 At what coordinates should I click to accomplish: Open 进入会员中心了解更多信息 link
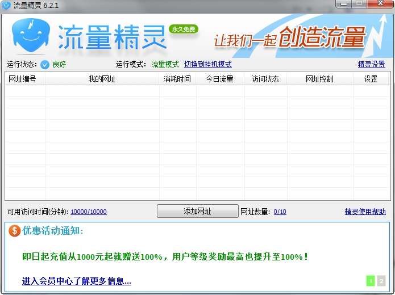coord(77,281)
